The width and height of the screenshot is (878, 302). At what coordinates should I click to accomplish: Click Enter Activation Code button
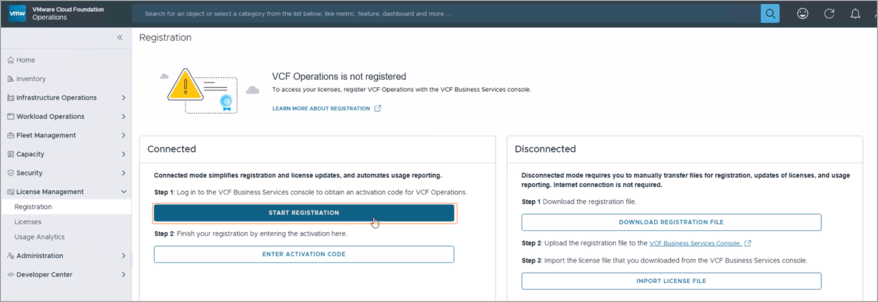point(304,254)
